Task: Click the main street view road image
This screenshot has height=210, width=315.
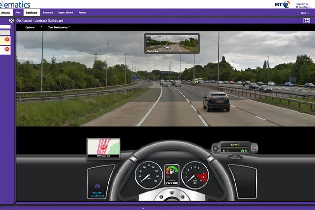Action: [x=166, y=79]
